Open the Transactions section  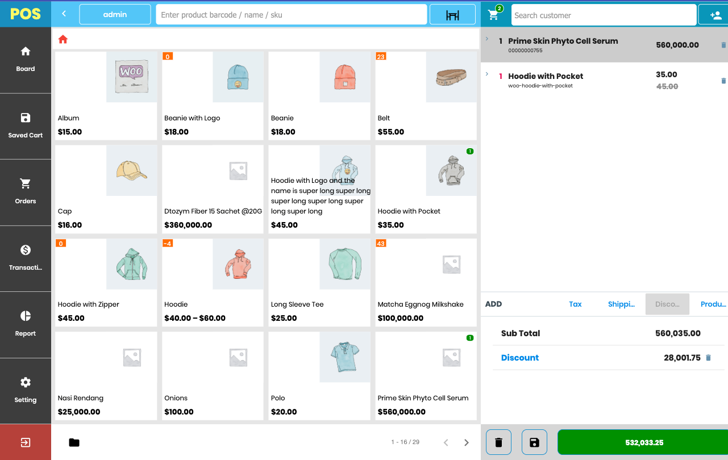pyautogui.click(x=25, y=258)
